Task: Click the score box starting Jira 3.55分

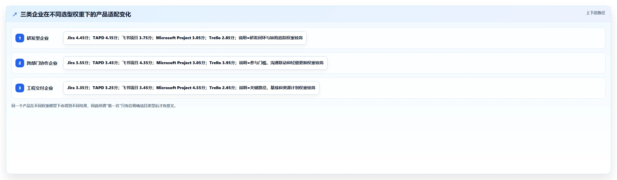Action: tap(195, 63)
